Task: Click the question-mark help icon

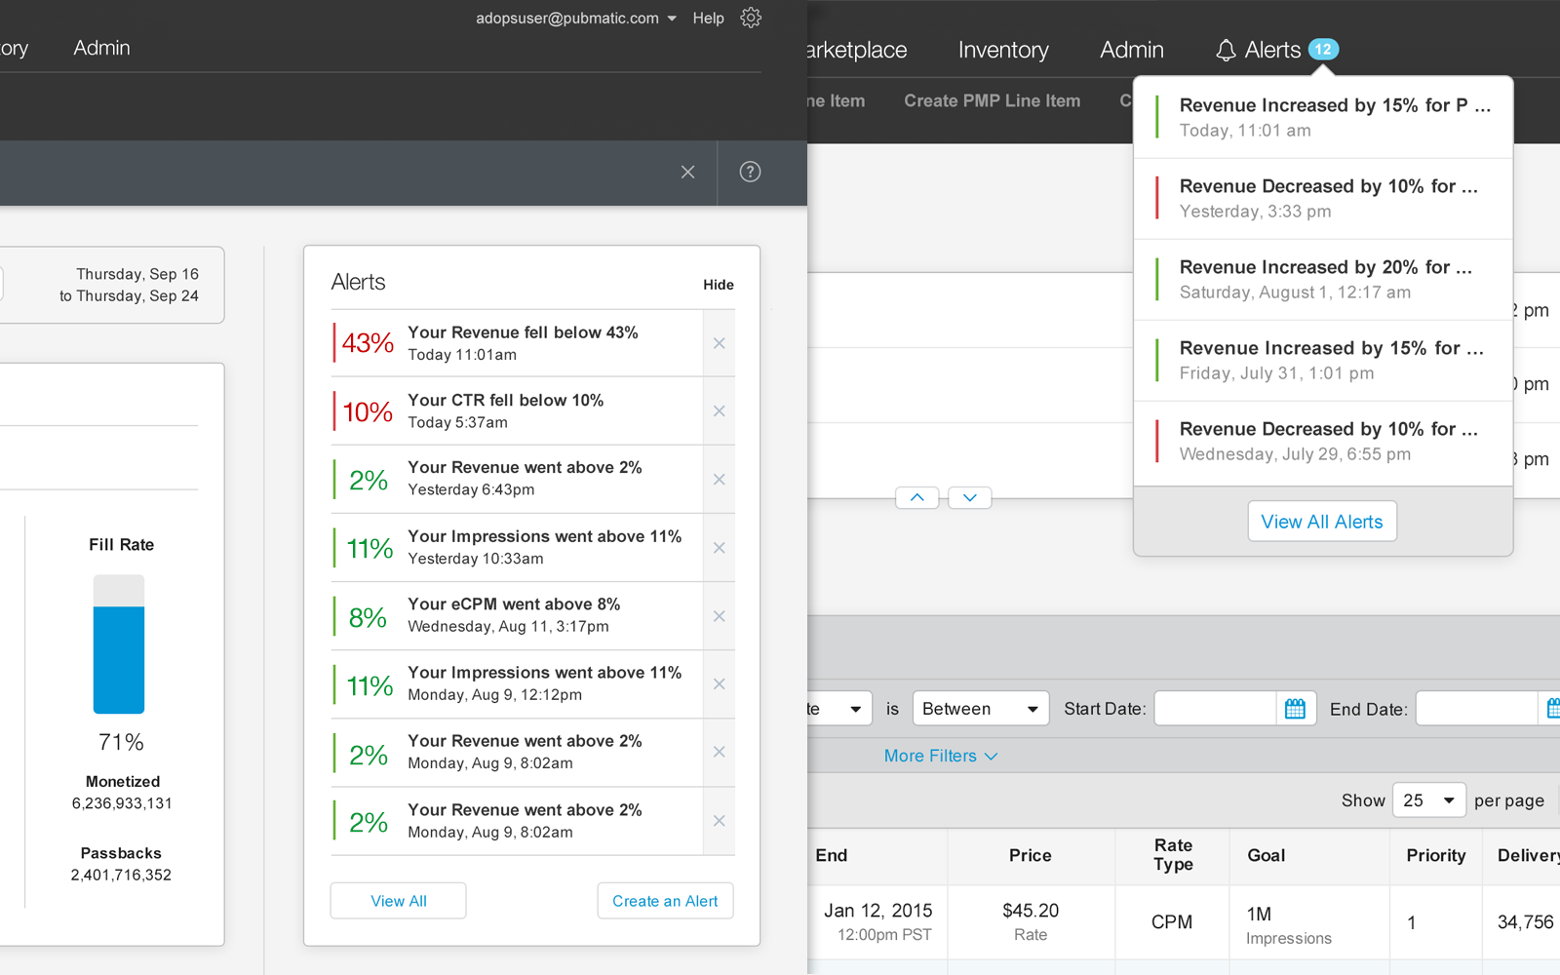Action: pyautogui.click(x=749, y=172)
